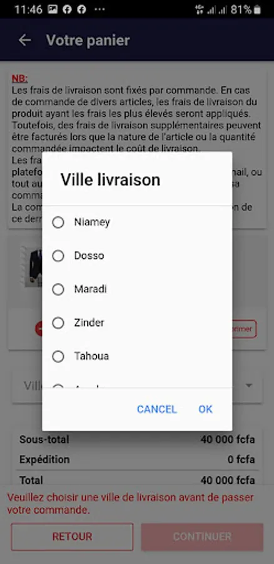
Task: Click the CANCEL dialog button
Action: click(x=156, y=409)
